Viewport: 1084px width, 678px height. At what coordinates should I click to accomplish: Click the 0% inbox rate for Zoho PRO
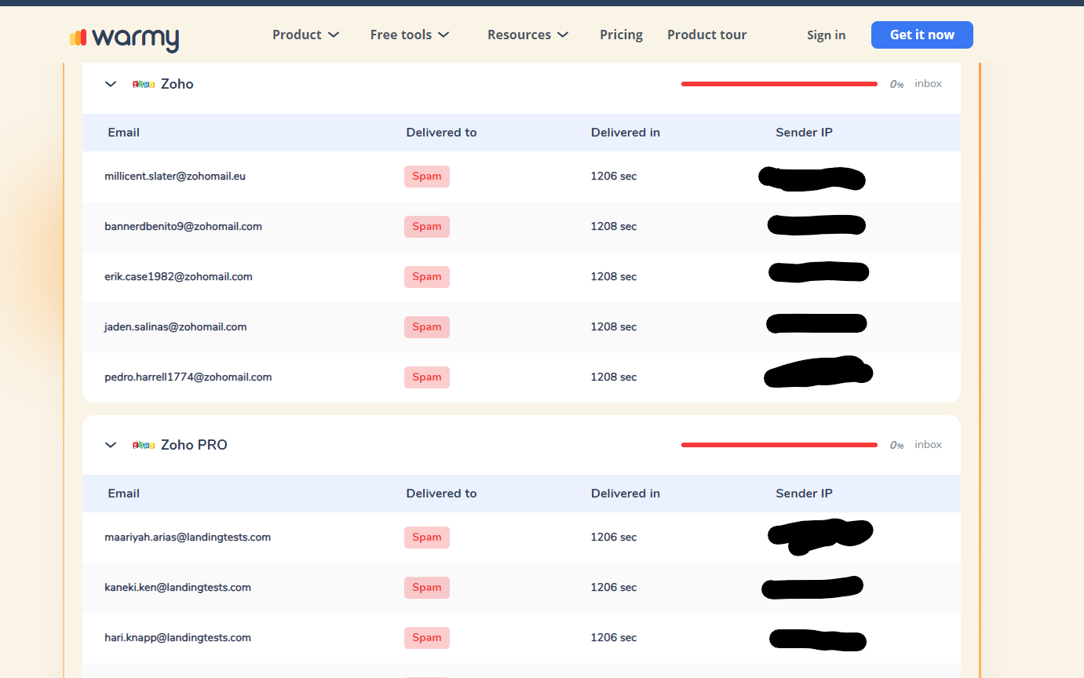[896, 445]
